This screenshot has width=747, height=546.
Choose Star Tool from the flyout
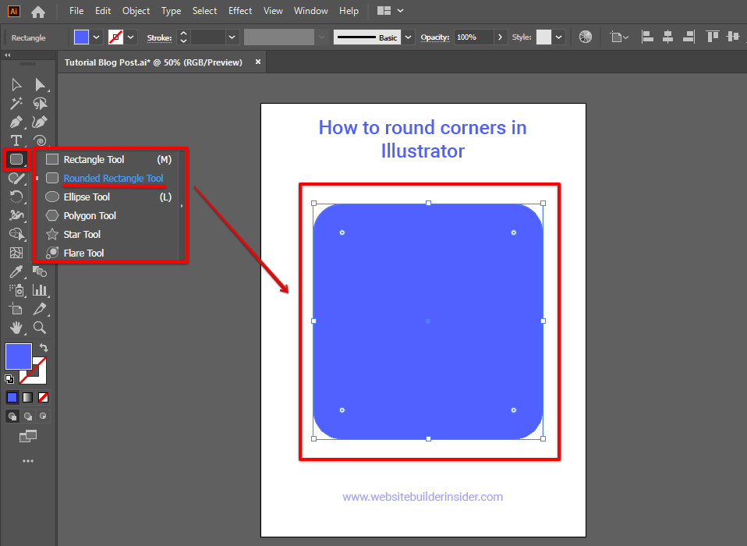tap(82, 235)
